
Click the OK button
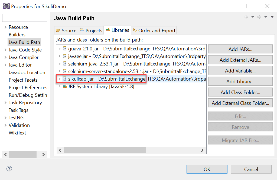[x=207, y=169]
